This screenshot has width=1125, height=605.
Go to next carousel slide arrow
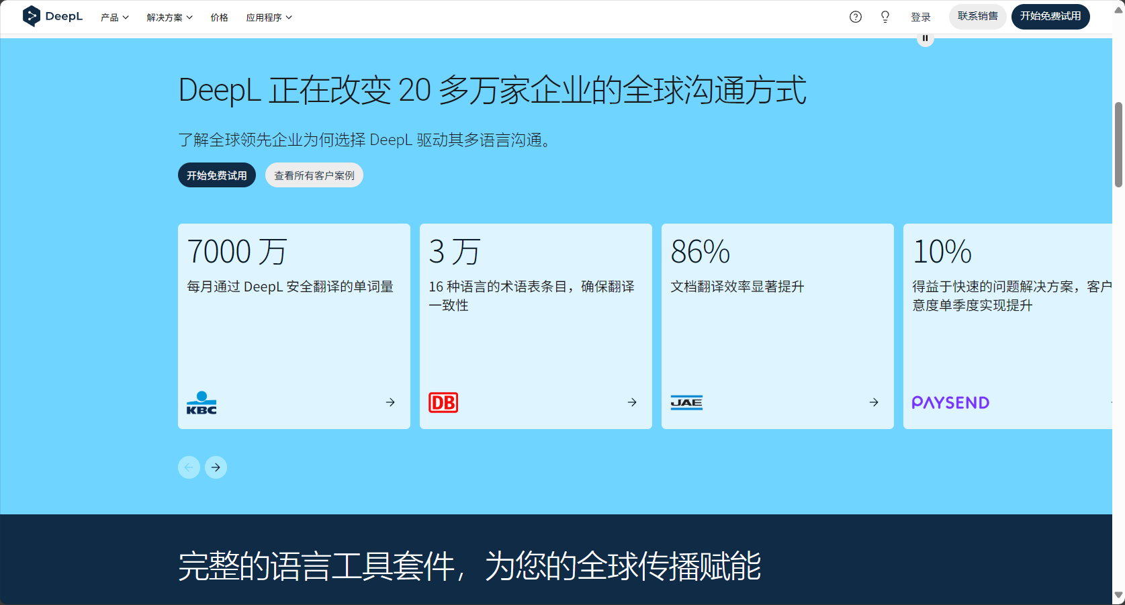[x=216, y=467]
